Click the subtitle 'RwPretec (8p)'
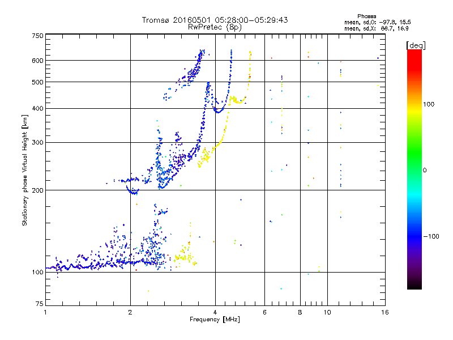The height and width of the screenshot is (340, 453). tap(215, 27)
